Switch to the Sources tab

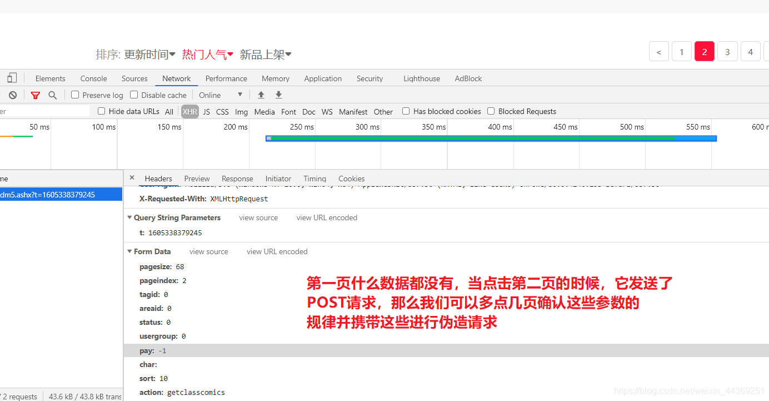[134, 78]
